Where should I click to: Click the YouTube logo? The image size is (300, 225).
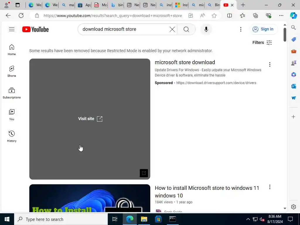[35, 29]
